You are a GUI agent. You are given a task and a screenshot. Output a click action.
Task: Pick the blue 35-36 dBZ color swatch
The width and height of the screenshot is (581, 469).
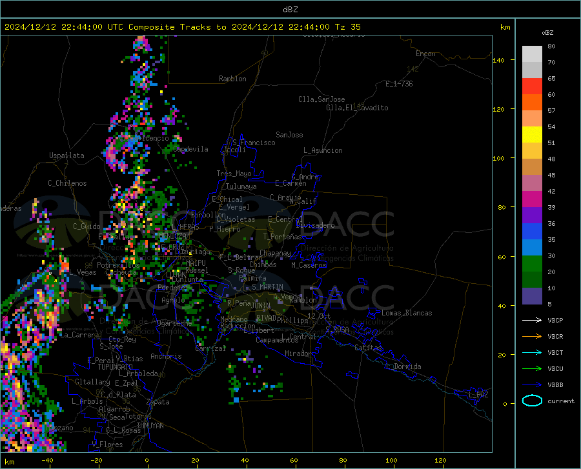(532, 232)
